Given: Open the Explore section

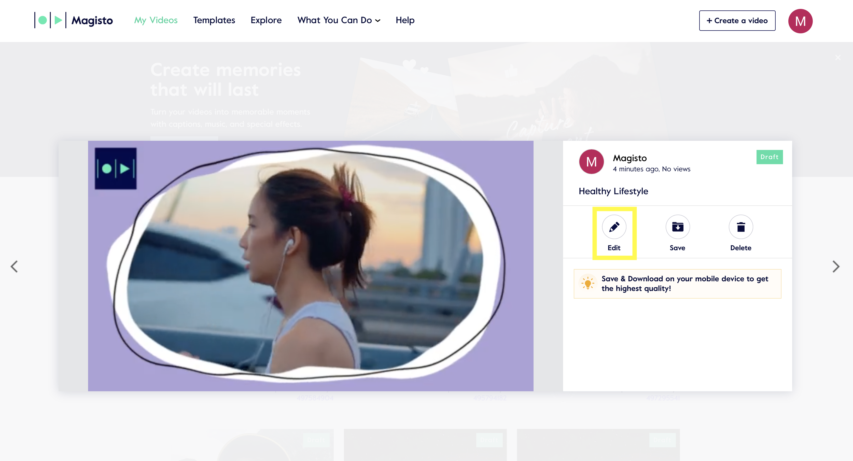Looking at the screenshot, I should (x=266, y=20).
